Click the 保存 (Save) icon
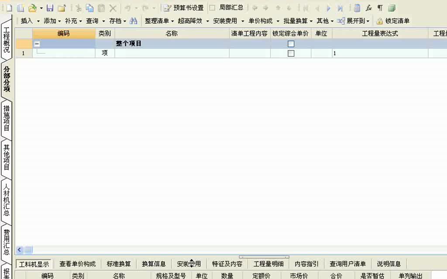 49,7
